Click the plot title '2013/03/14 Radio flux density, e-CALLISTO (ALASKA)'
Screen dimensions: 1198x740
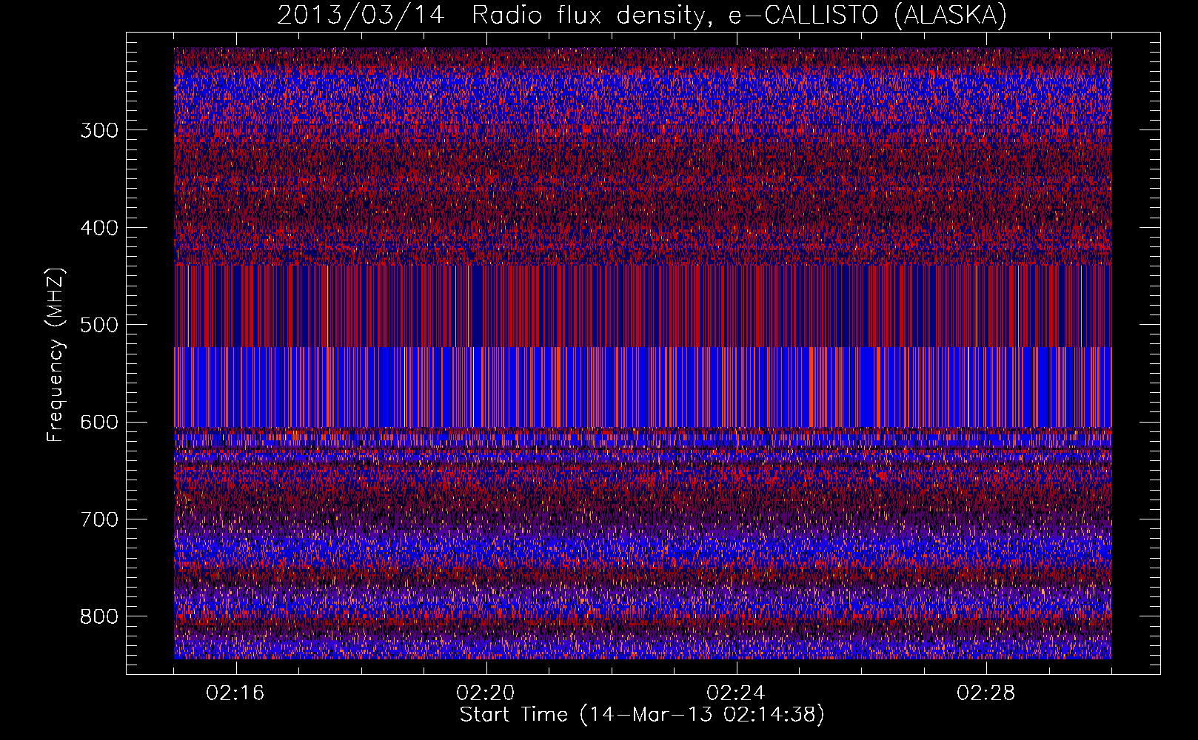click(x=642, y=15)
